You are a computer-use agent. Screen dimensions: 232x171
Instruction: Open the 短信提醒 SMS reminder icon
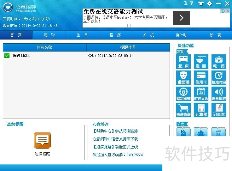tap(42, 140)
